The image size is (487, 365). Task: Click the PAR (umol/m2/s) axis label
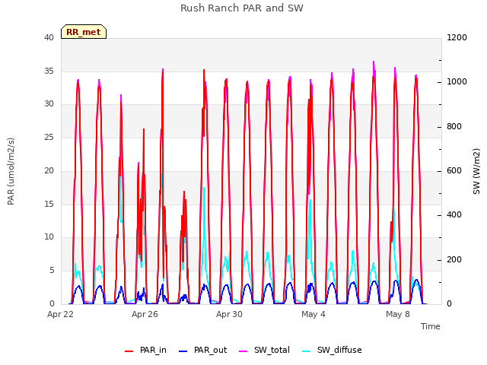[11, 171]
